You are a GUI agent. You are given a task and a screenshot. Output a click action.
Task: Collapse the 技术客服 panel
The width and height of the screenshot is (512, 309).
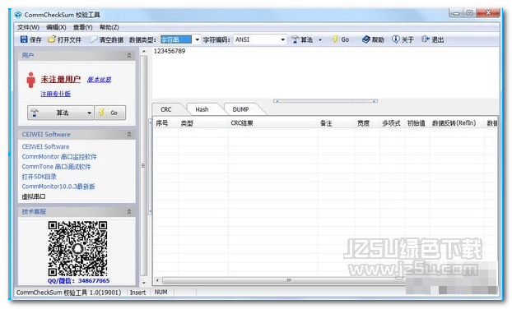tap(129, 212)
